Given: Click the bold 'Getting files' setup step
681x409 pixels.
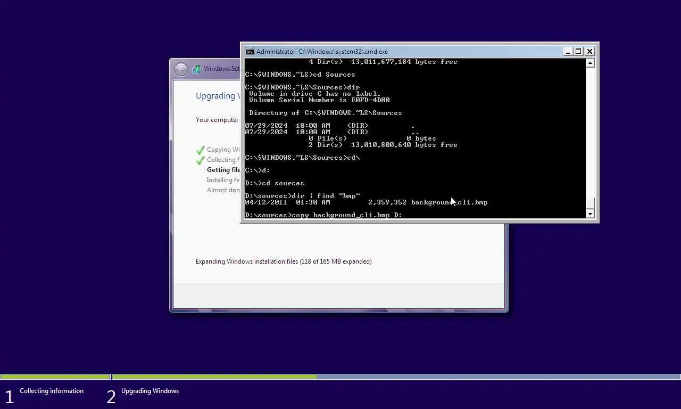Looking at the screenshot, I should click(x=223, y=170).
